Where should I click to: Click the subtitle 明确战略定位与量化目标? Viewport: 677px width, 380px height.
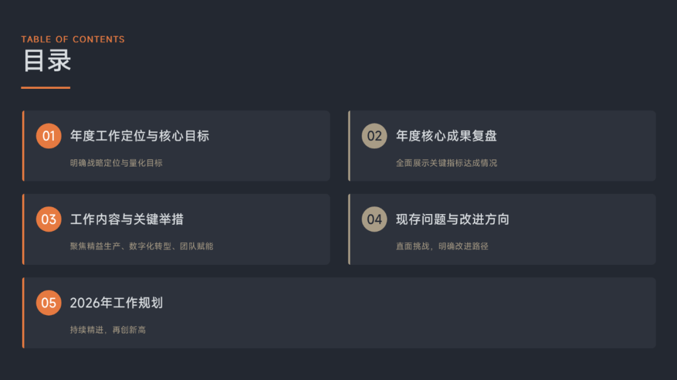(117, 163)
